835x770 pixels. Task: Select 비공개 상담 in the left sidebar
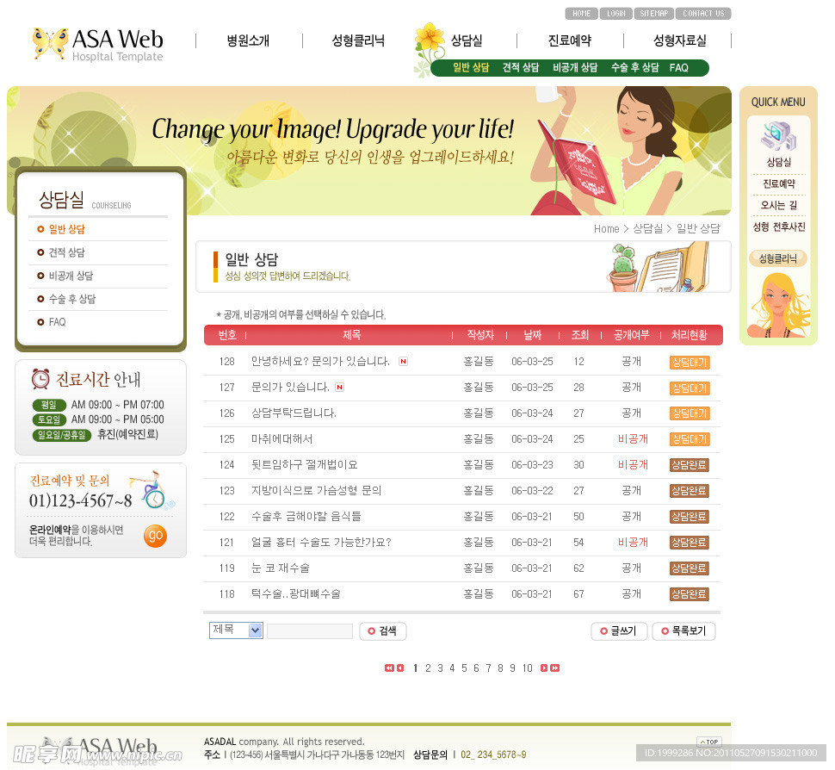71,276
